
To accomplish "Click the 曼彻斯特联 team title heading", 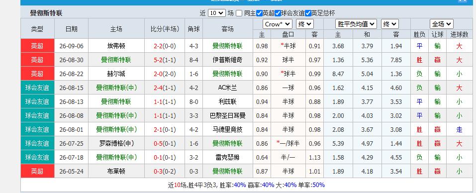I will (46, 13).
